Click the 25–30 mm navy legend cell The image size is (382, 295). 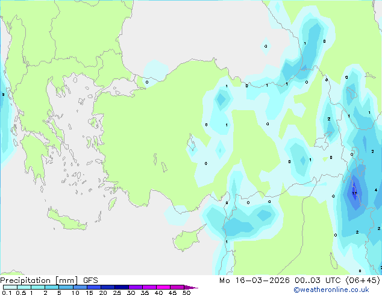122,287
